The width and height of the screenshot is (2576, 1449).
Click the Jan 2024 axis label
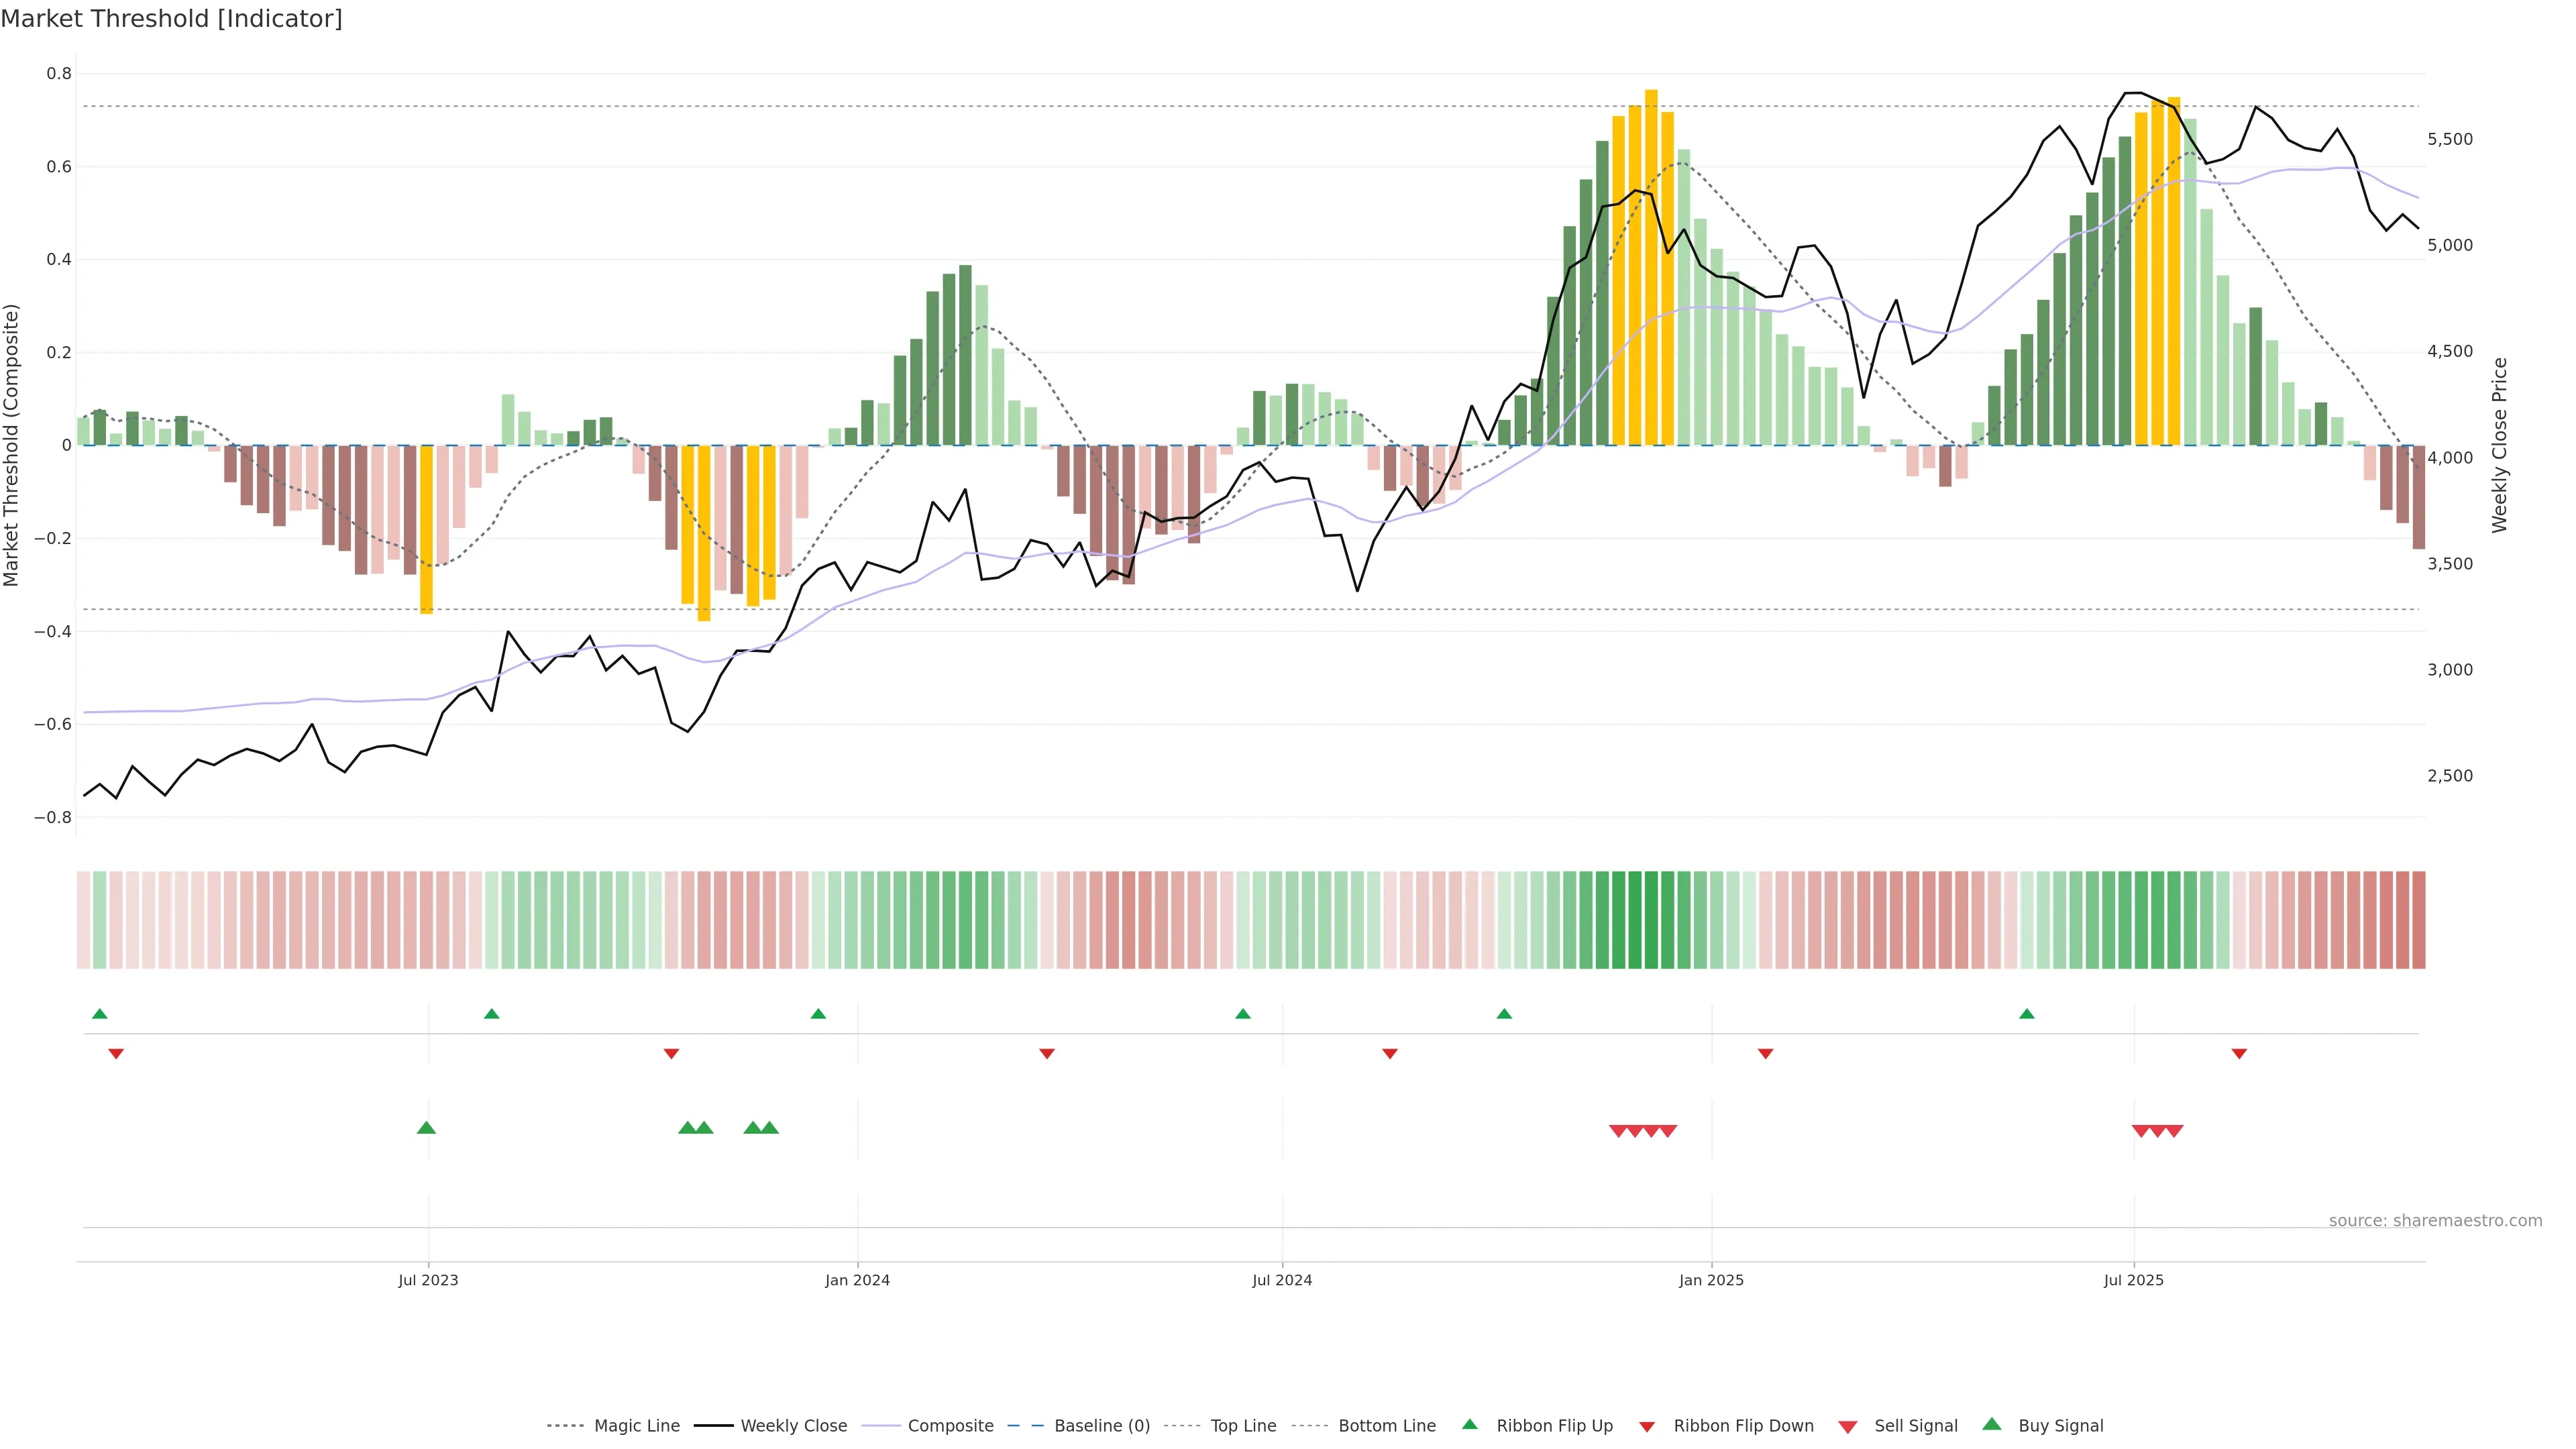pyautogui.click(x=857, y=1280)
